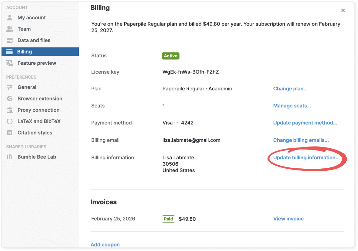Click Manage seats link
Viewport: 358px width, 251px height.
click(x=292, y=106)
